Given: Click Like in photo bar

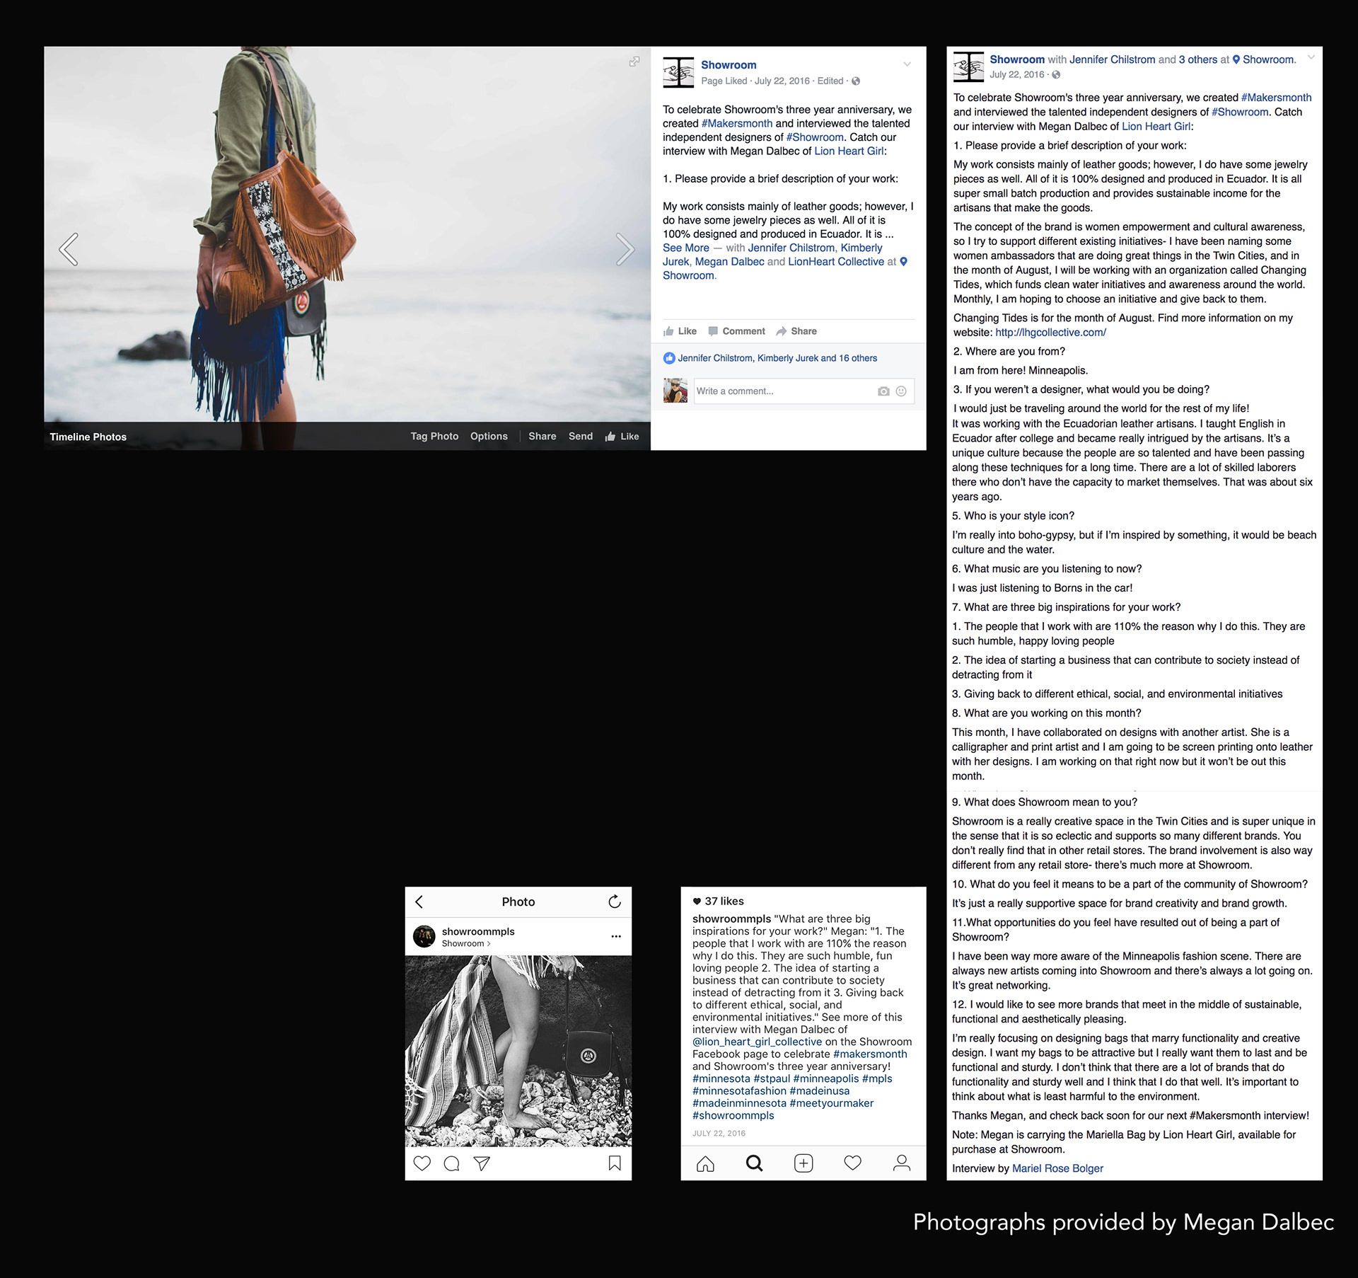Looking at the screenshot, I should 622,437.
